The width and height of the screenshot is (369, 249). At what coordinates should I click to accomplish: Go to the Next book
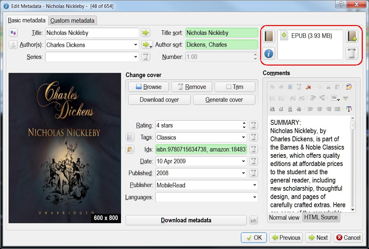click(x=318, y=238)
